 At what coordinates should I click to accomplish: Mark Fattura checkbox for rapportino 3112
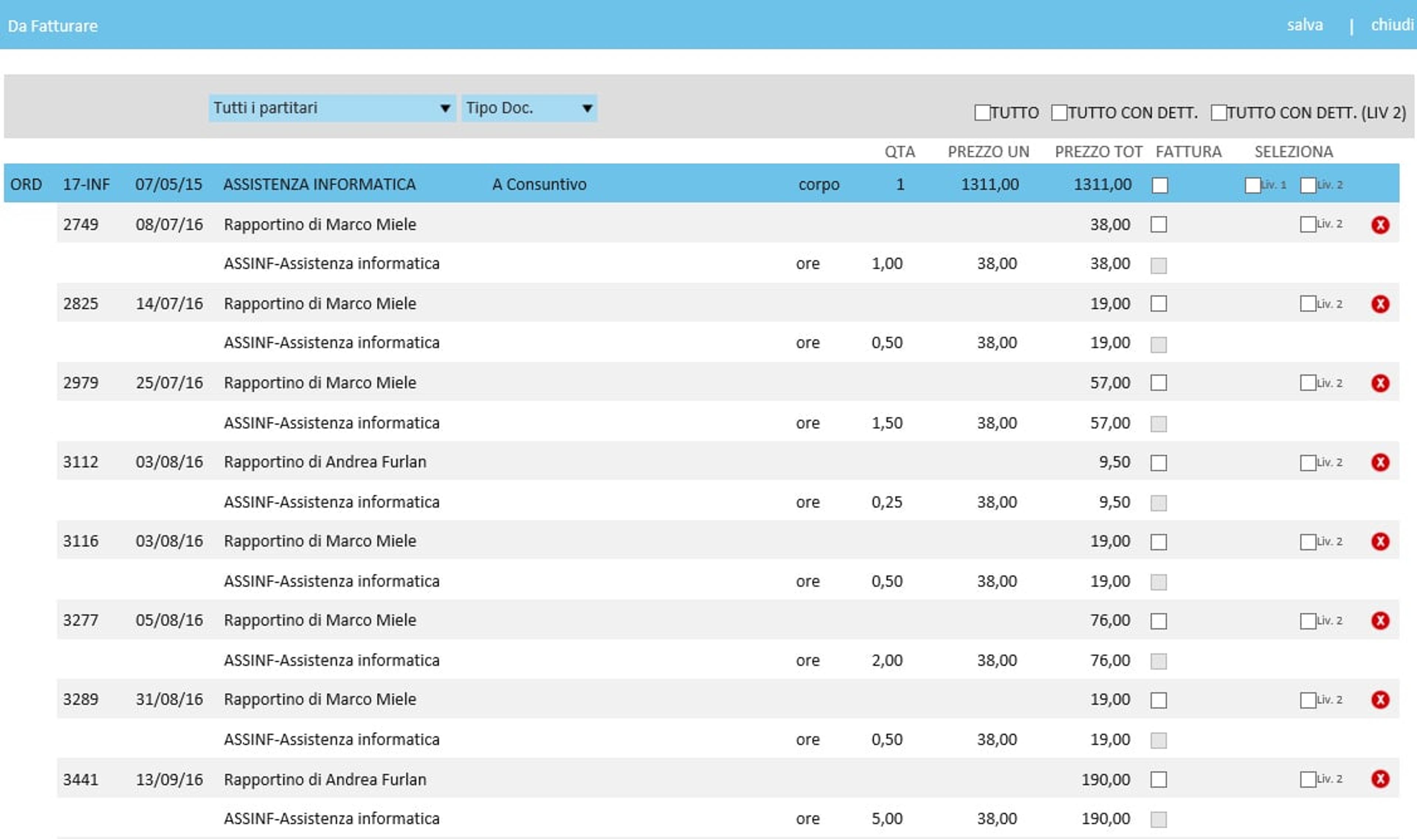pyautogui.click(x=1159, y=463)
